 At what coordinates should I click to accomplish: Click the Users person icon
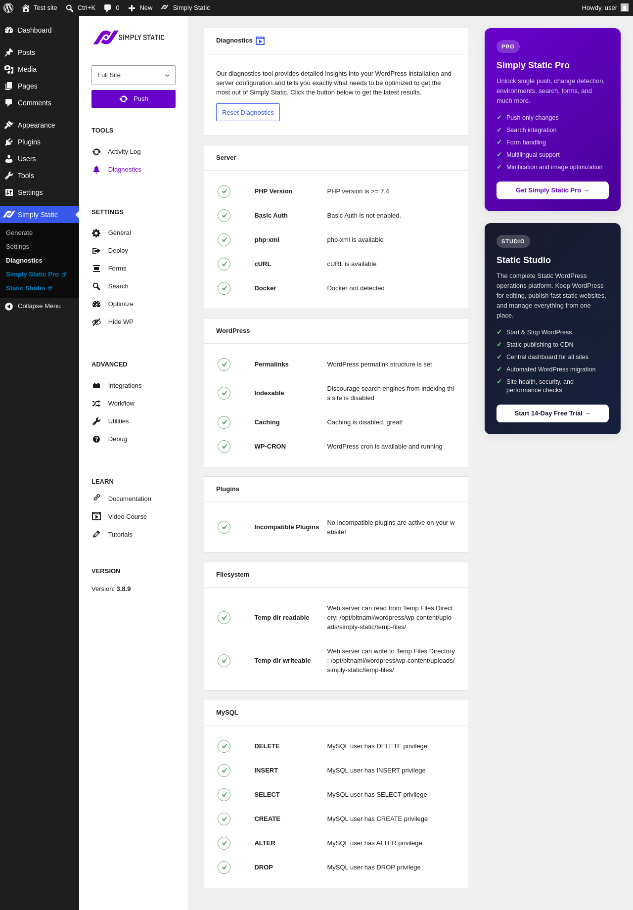[9, 159]
